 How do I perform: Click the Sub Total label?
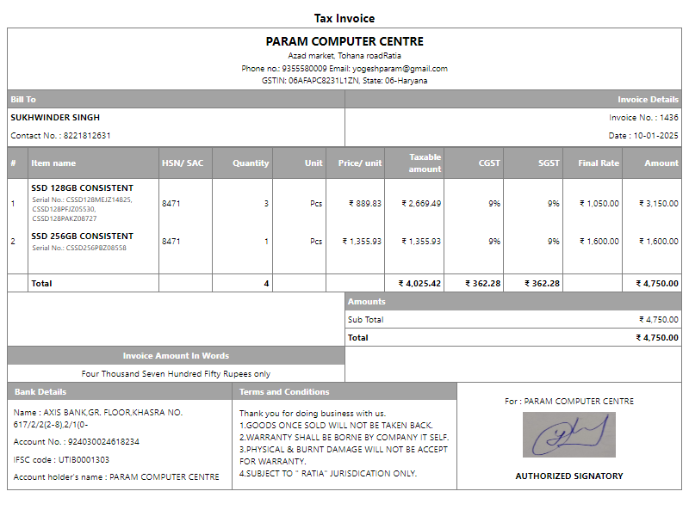click(x=366, y=320)
